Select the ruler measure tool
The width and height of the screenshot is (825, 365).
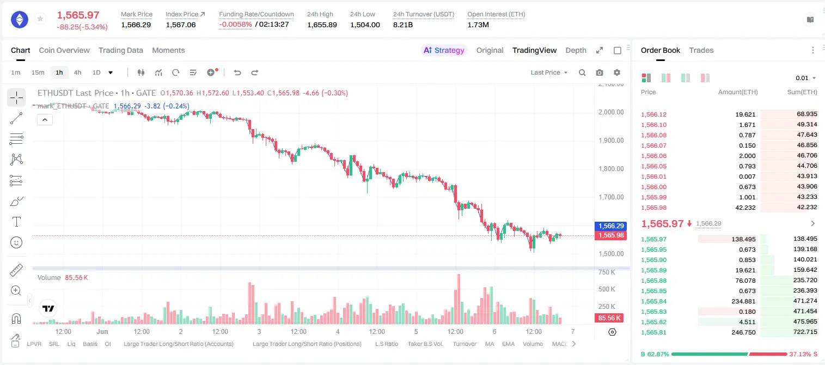pos(16,270)
